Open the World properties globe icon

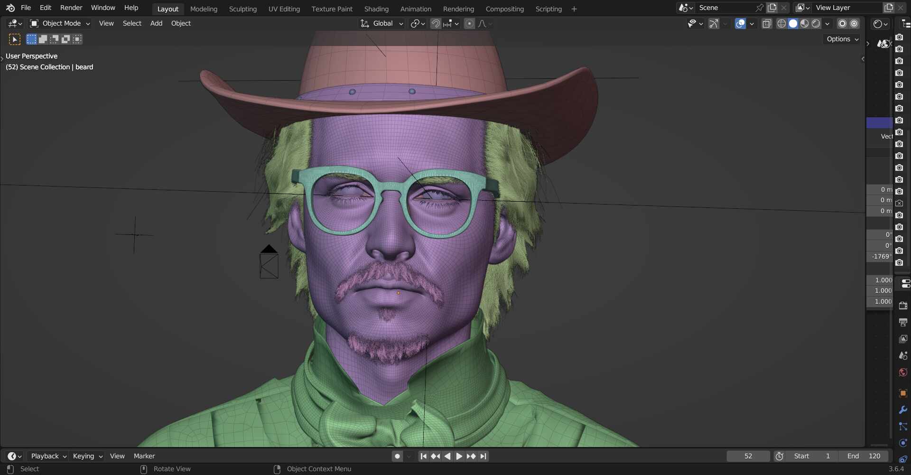pyautogui.click(x=903, y=372)
